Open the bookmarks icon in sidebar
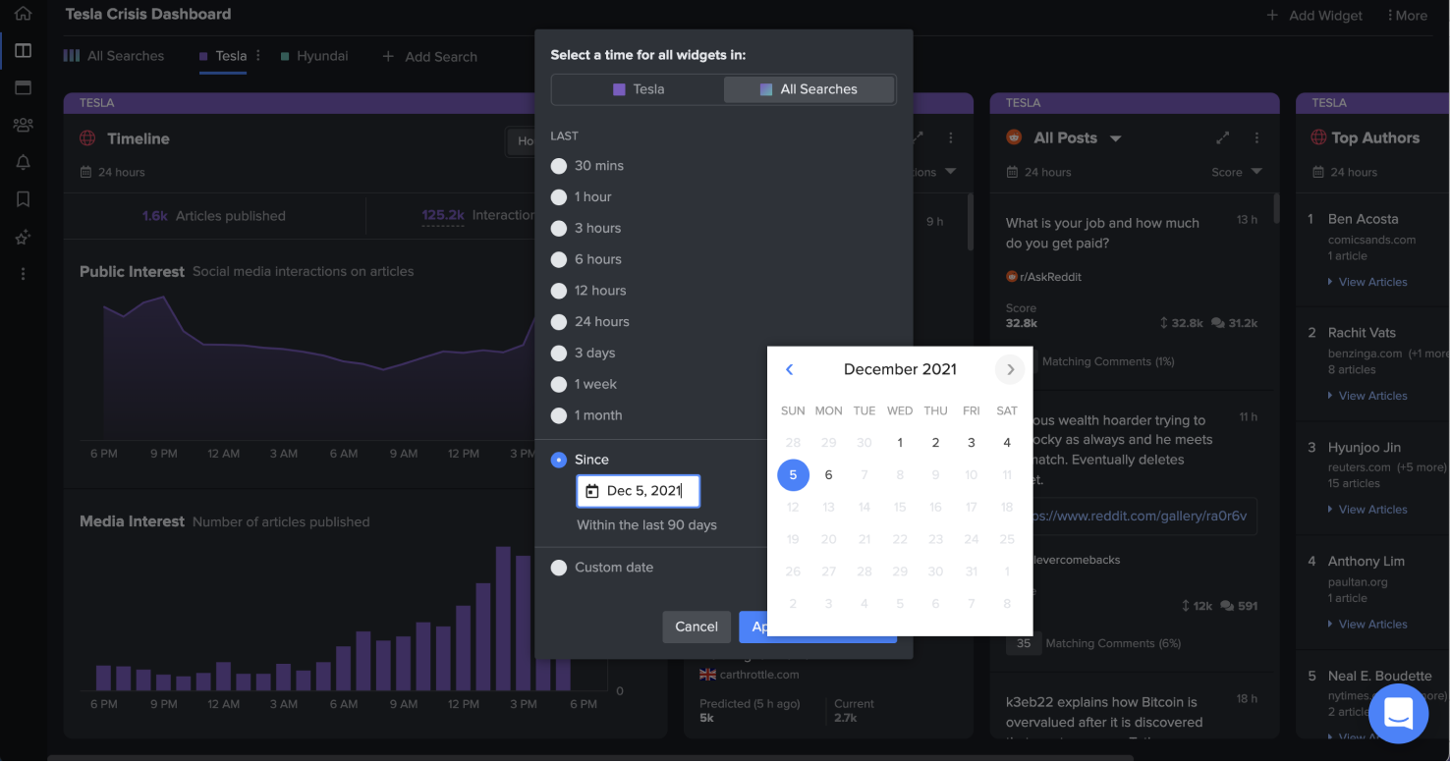The image size is (1450, 763). (23, 199)
